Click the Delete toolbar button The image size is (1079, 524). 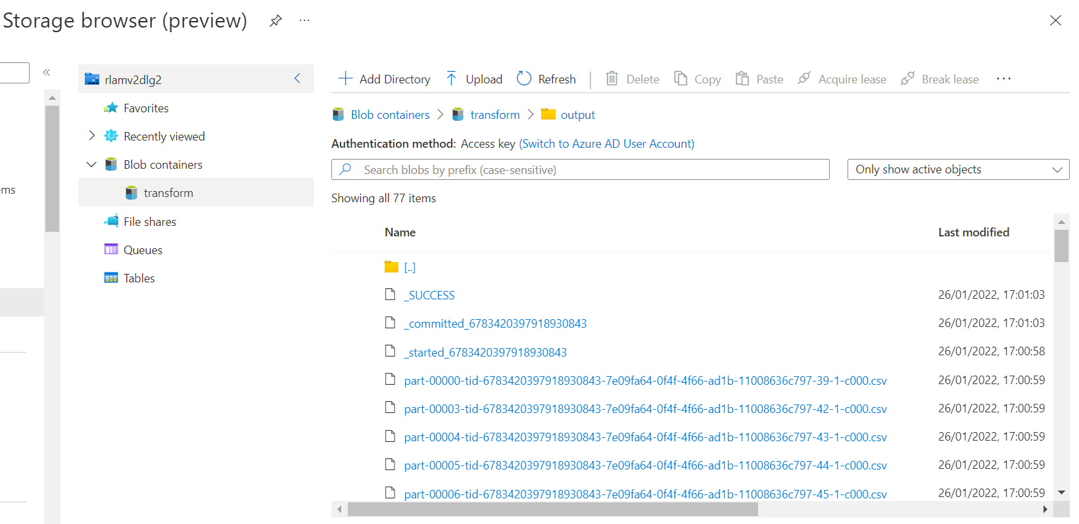[x=632, y=79]
